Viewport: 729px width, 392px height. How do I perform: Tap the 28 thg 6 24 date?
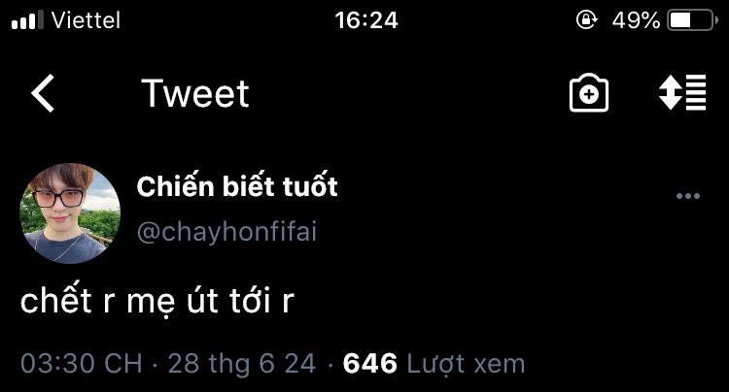(242, 363)
